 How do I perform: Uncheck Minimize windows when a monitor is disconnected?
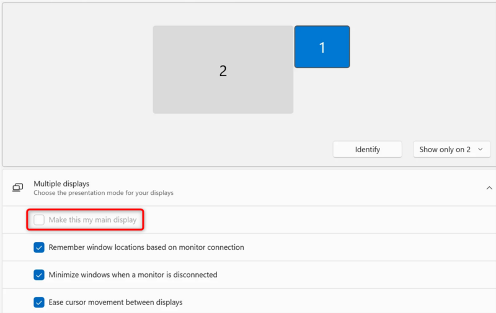[x=39, y=275]
